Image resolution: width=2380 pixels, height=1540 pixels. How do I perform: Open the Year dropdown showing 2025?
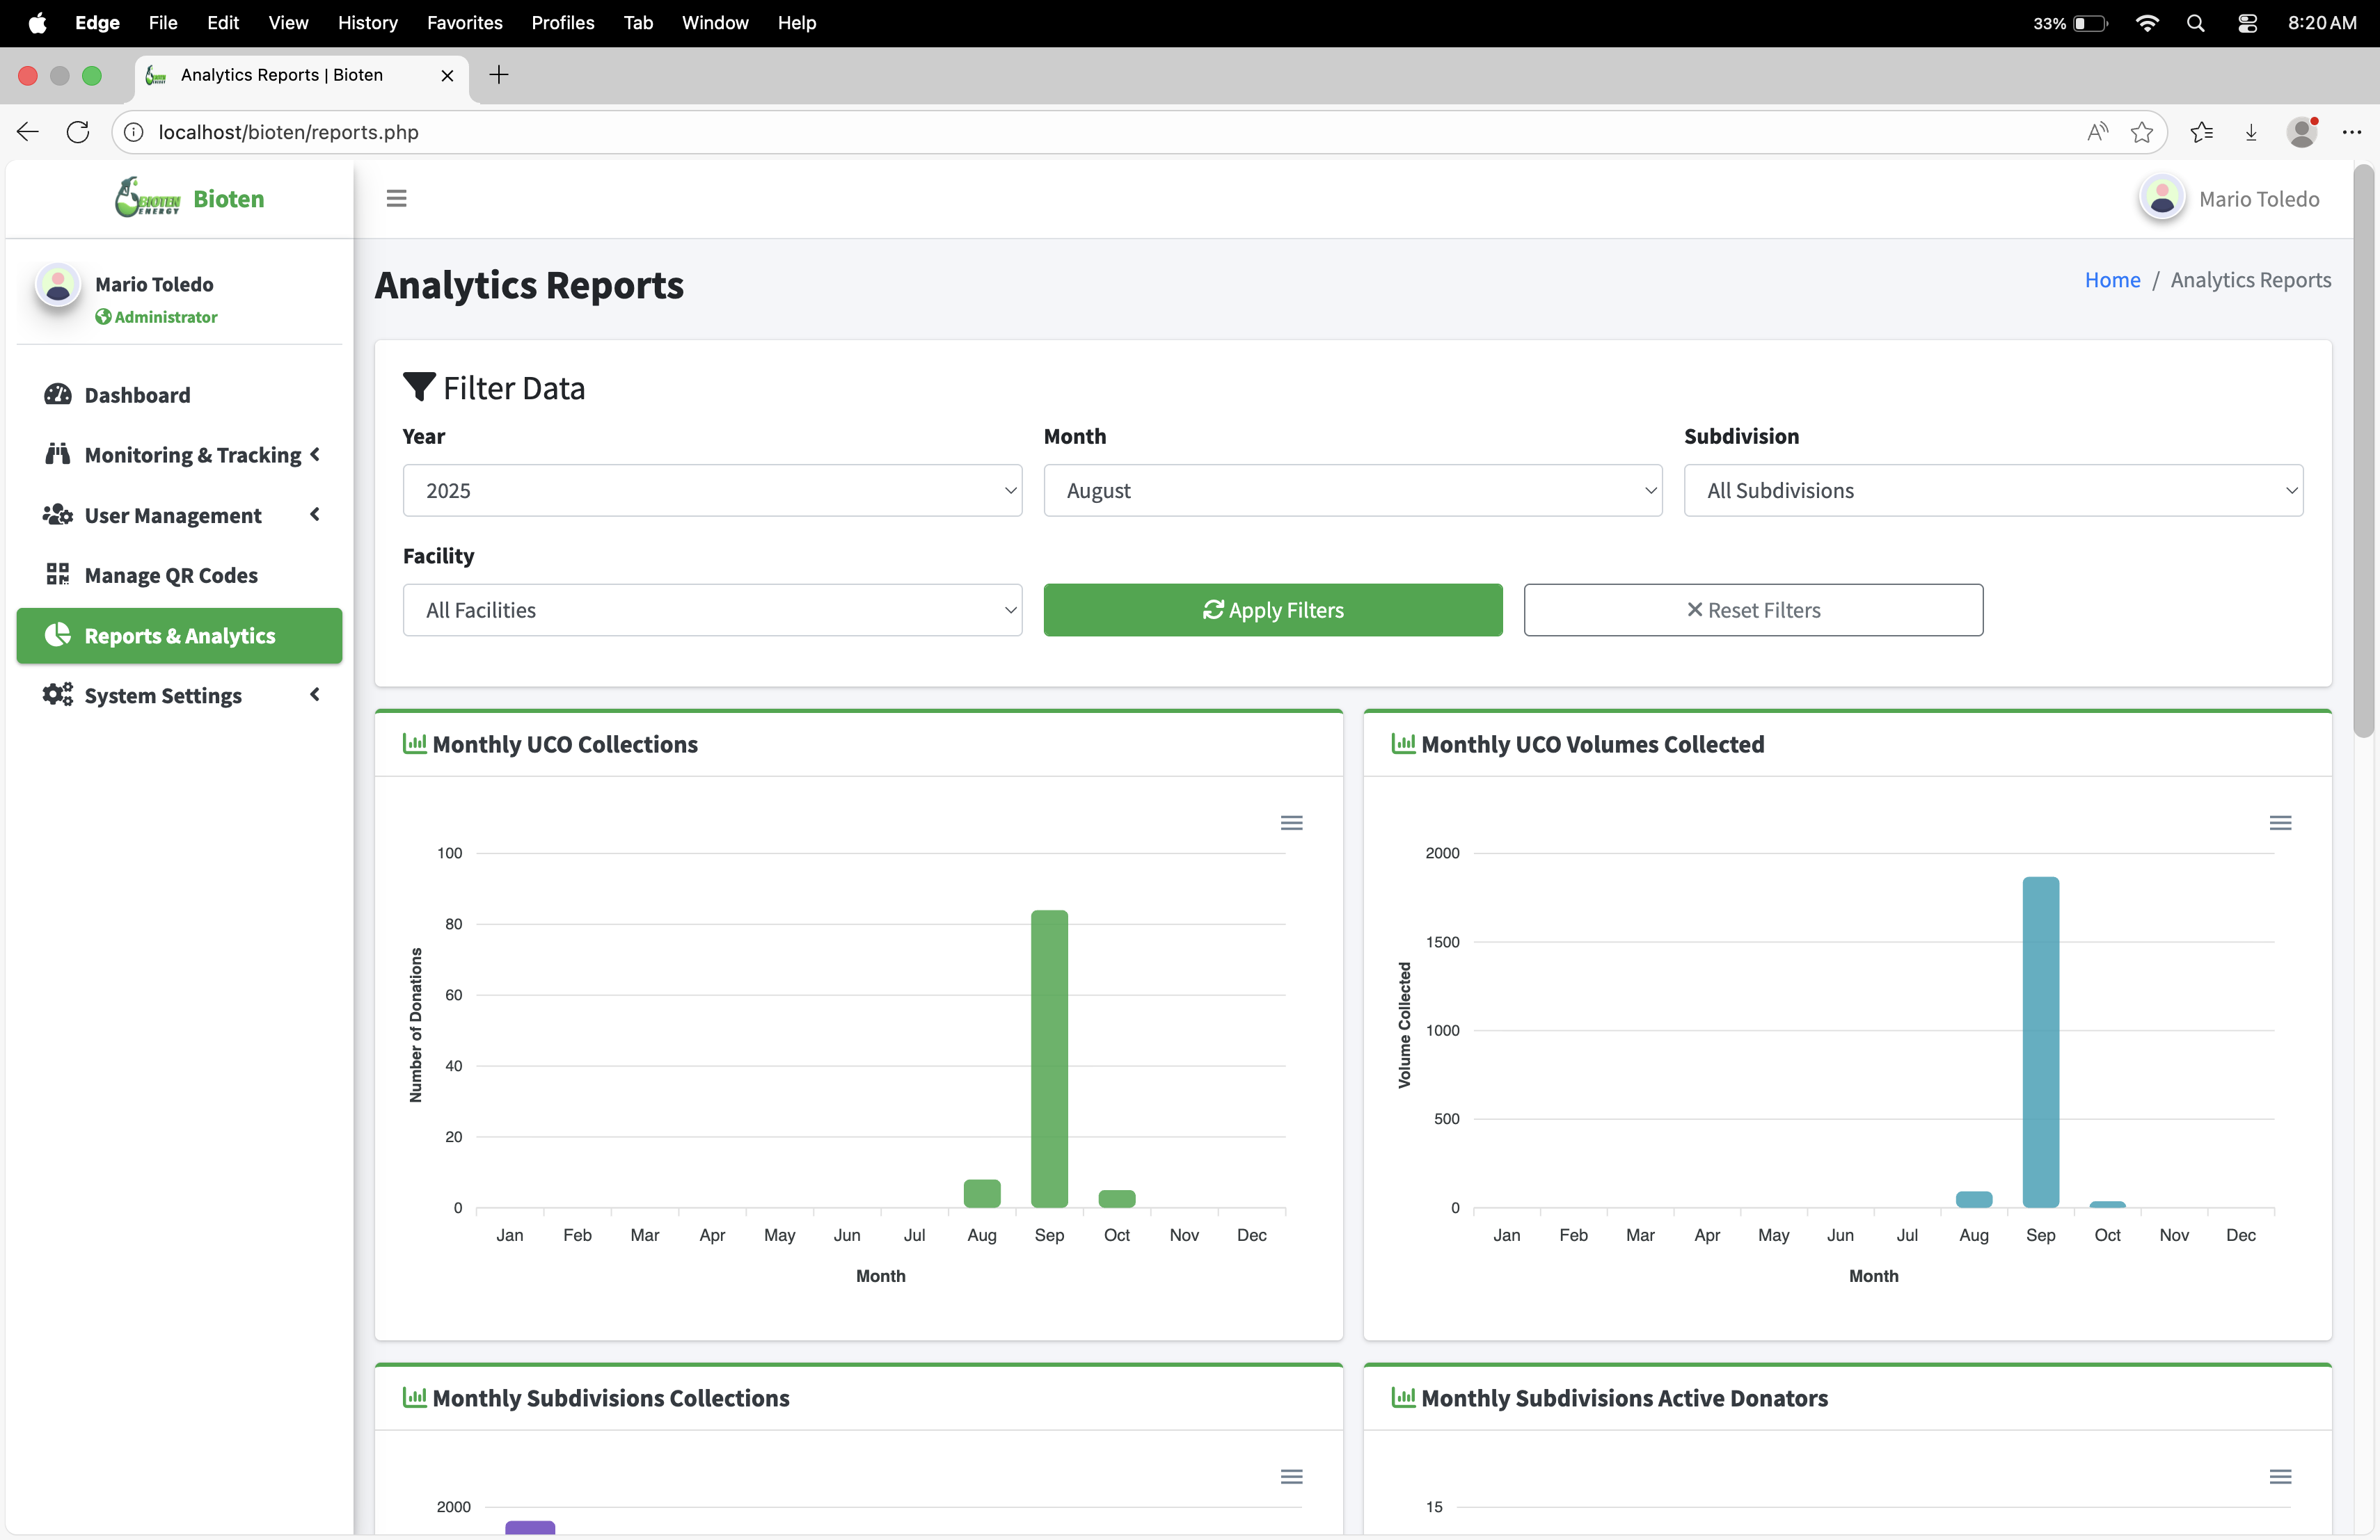pyautogui.click(x=712, y=490)
